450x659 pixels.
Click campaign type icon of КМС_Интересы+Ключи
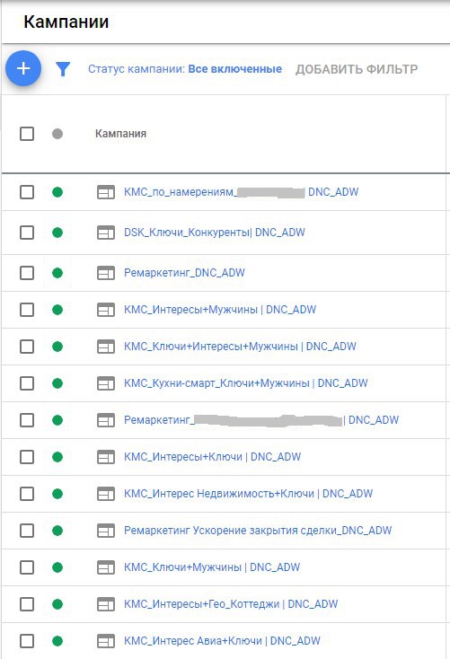pos(106,457)
